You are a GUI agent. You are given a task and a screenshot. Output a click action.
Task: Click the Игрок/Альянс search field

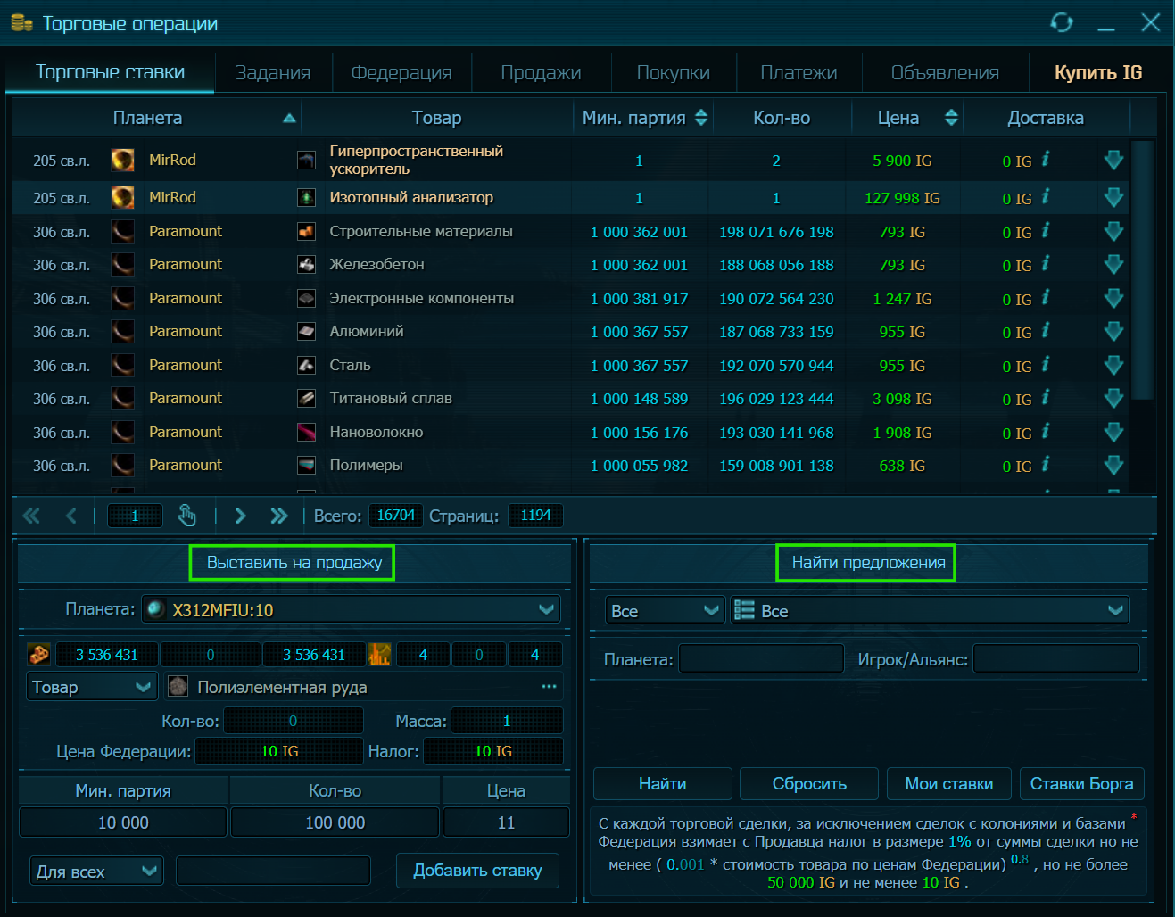click(1055, 659)
